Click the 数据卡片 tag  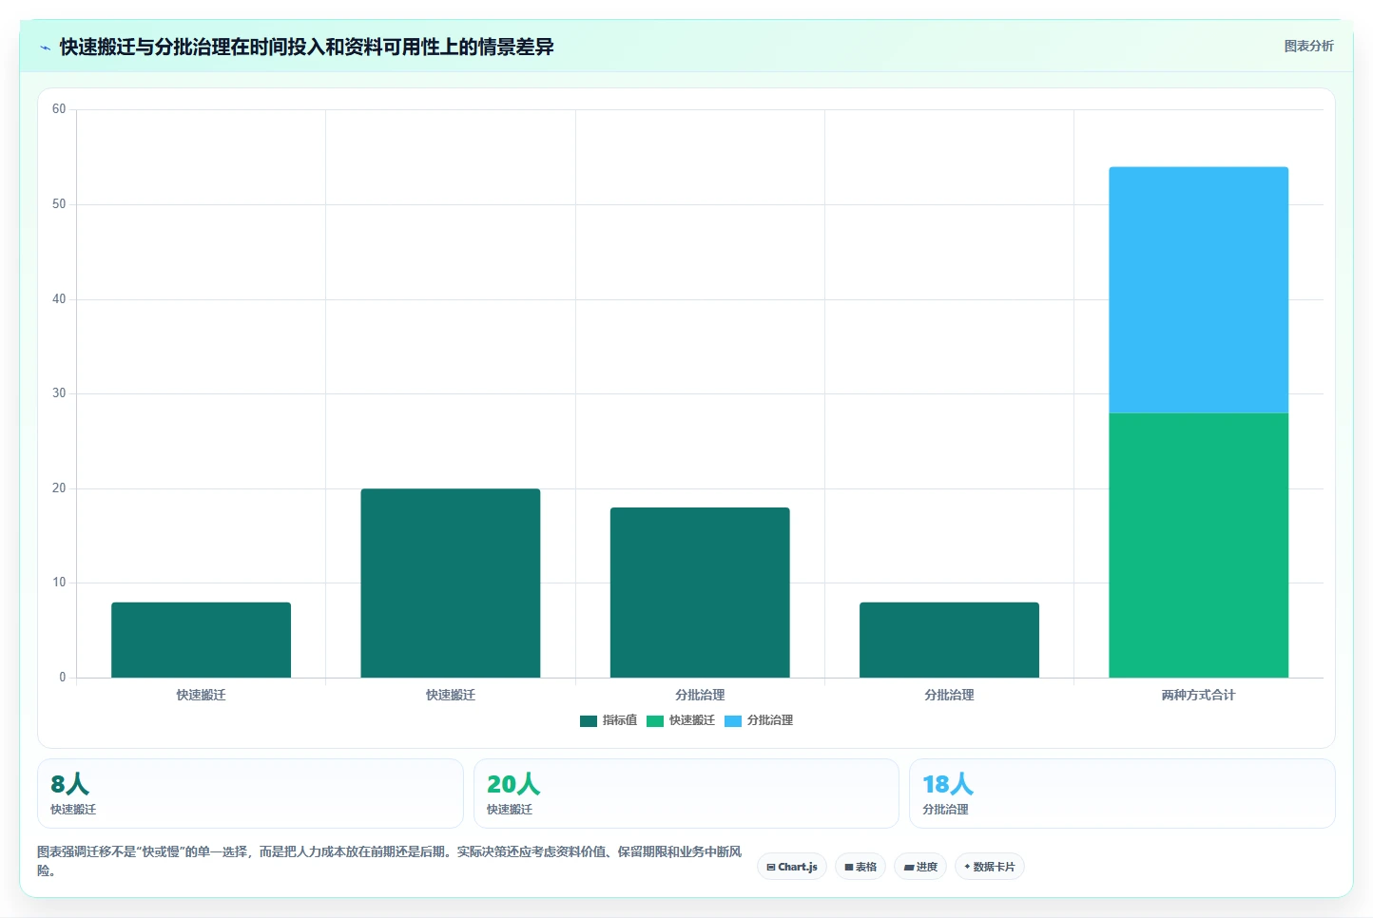[x=990, y=867]
